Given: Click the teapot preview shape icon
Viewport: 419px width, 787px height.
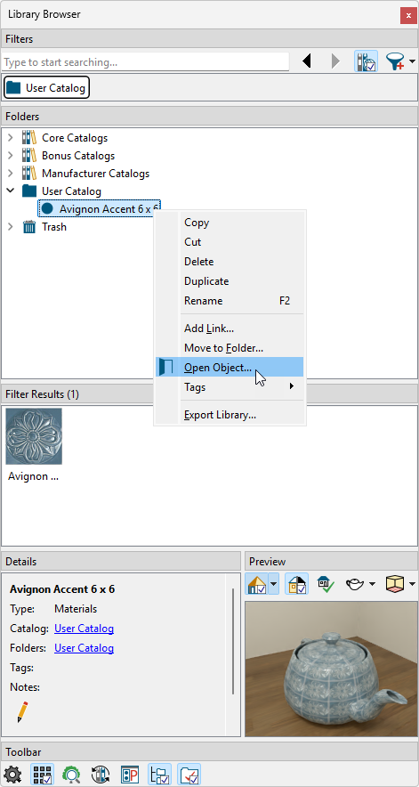Looking at the screenshot, I should tap(355, 584).
